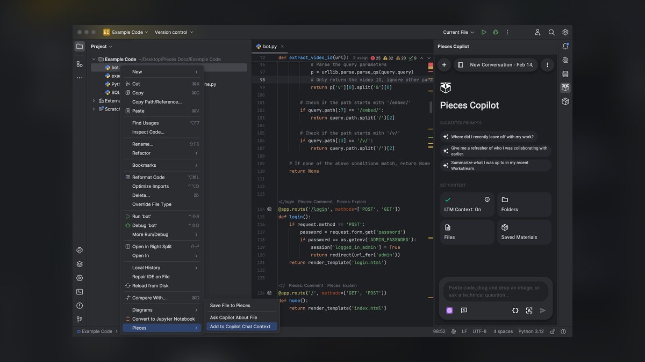Open the Pieces Drive cube icon

(x=565, y=101)
